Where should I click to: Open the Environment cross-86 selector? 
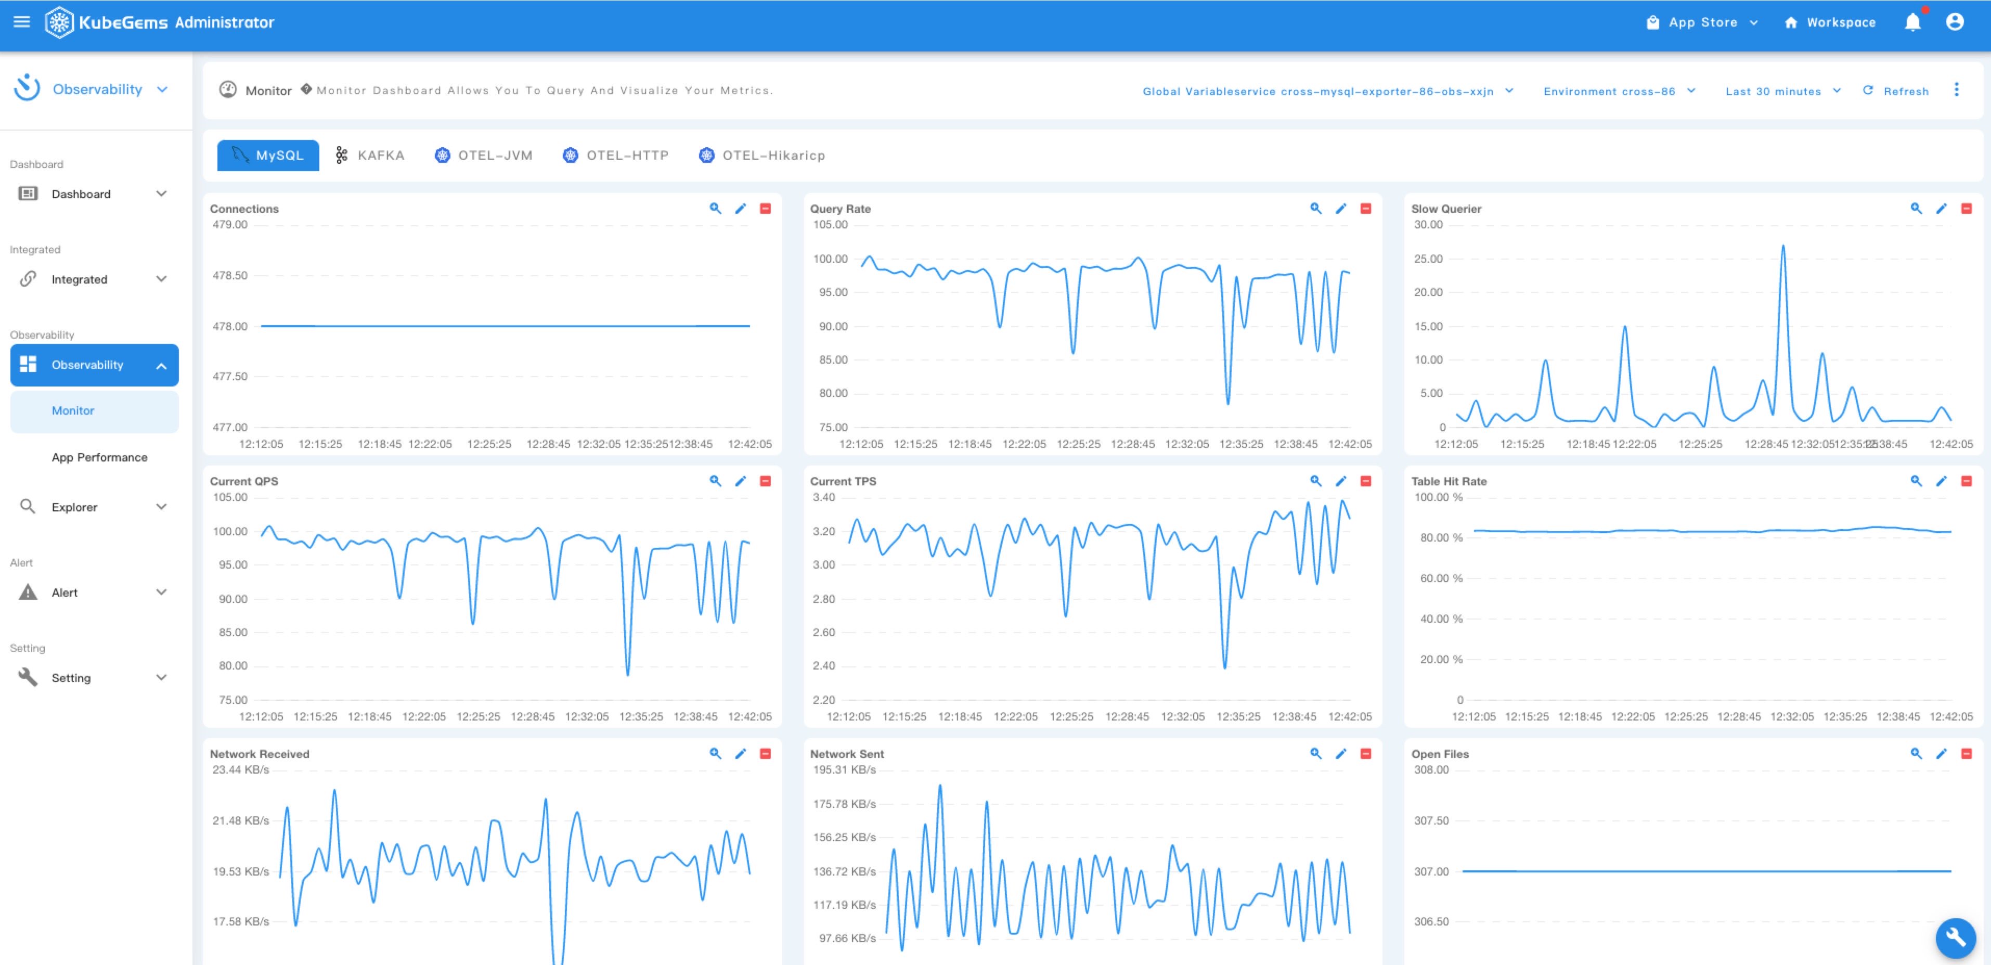1619,91
